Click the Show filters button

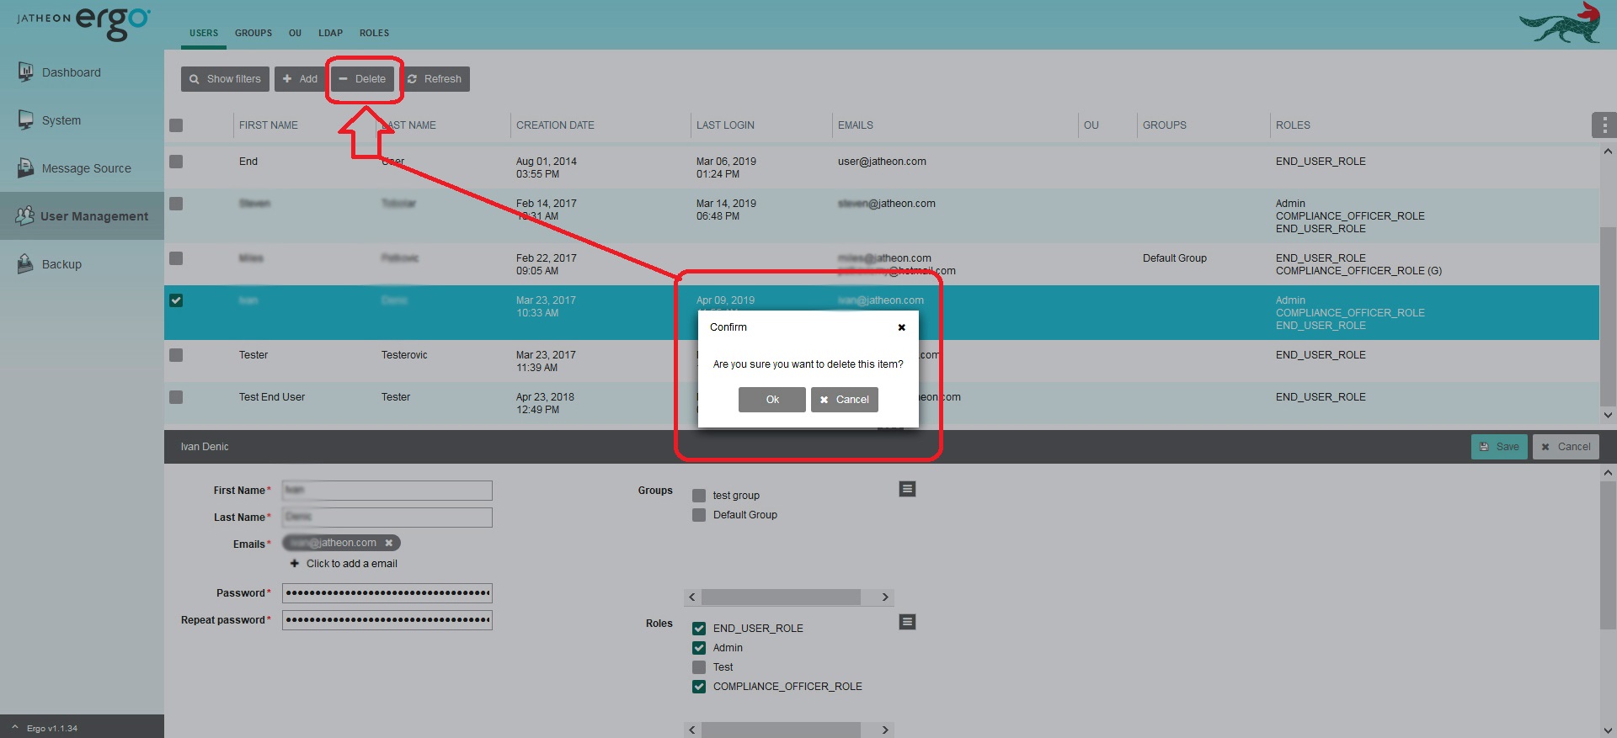225,79
